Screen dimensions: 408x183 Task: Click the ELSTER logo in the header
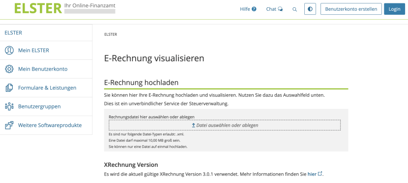point(38,8)
